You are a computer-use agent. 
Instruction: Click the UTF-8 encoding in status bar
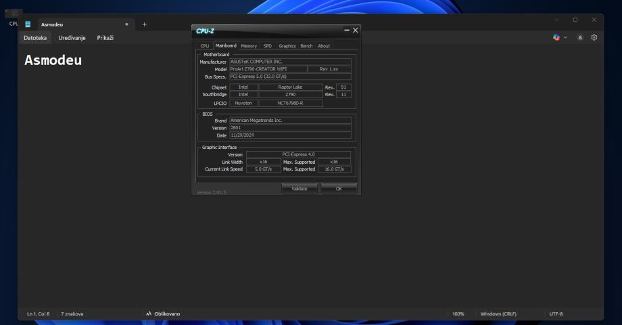coord(556,314)
